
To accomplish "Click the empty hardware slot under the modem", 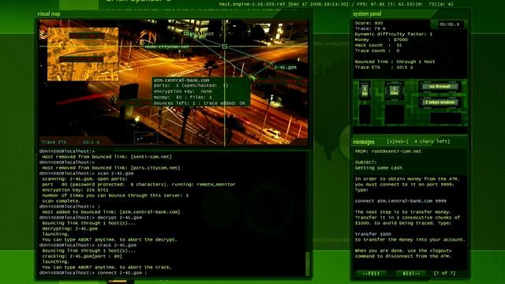I will click(x=445, y=118).
